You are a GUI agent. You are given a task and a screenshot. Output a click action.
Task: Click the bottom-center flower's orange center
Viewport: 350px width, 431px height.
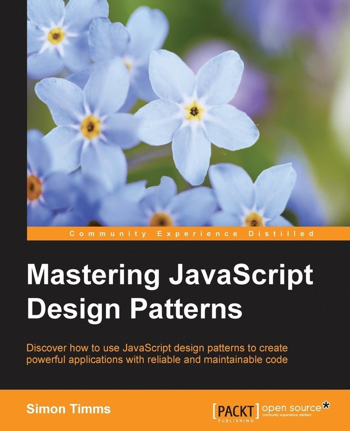161,220
